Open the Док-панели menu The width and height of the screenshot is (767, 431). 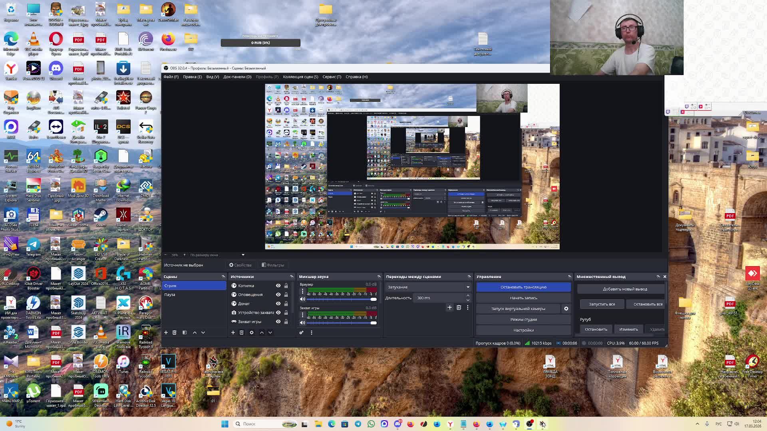[237, 77]
